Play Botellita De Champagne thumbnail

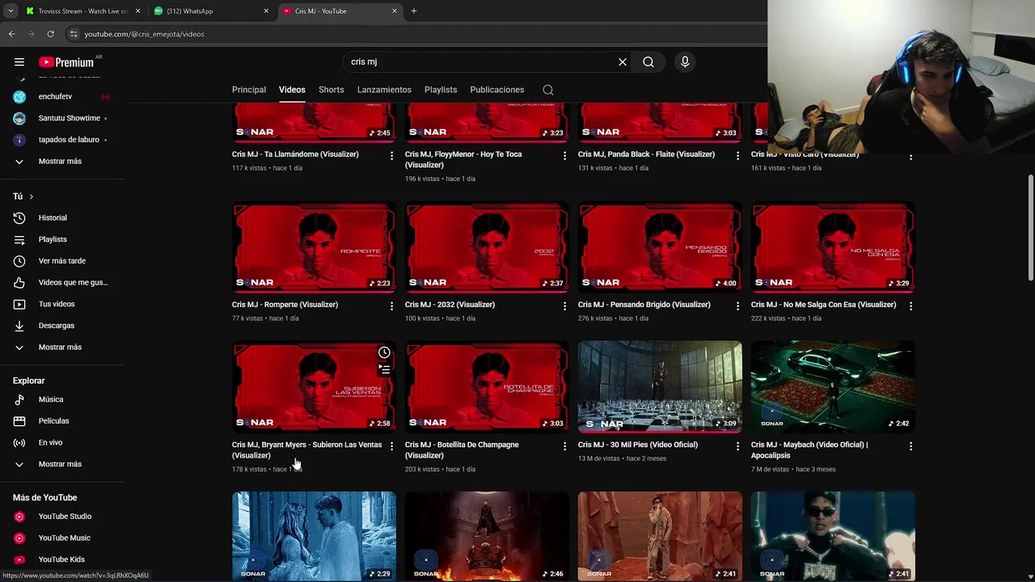click(x=487, y=386)
